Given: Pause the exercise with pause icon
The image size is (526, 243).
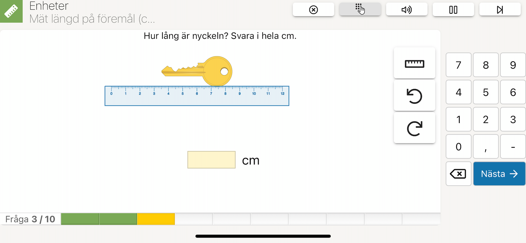Looking at the screenshot, I should [453, 10].
